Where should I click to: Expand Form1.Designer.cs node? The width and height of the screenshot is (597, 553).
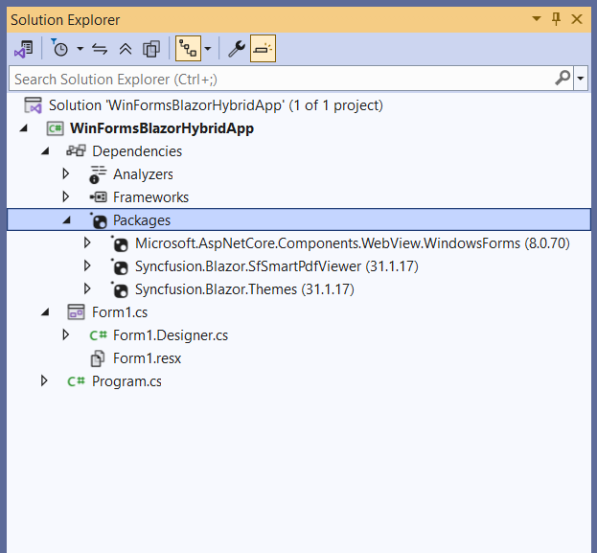coord(66,334)
